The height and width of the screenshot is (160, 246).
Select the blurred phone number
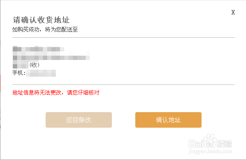point(41,73)
